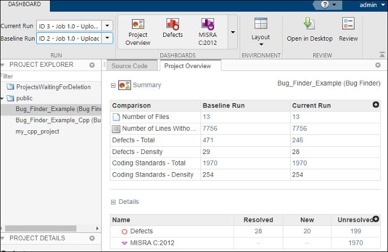The height and width of the screenshot is (252, 388).
Task: Select my_cpp_project in Project Explorer
Action: click(x=37, y=131)
